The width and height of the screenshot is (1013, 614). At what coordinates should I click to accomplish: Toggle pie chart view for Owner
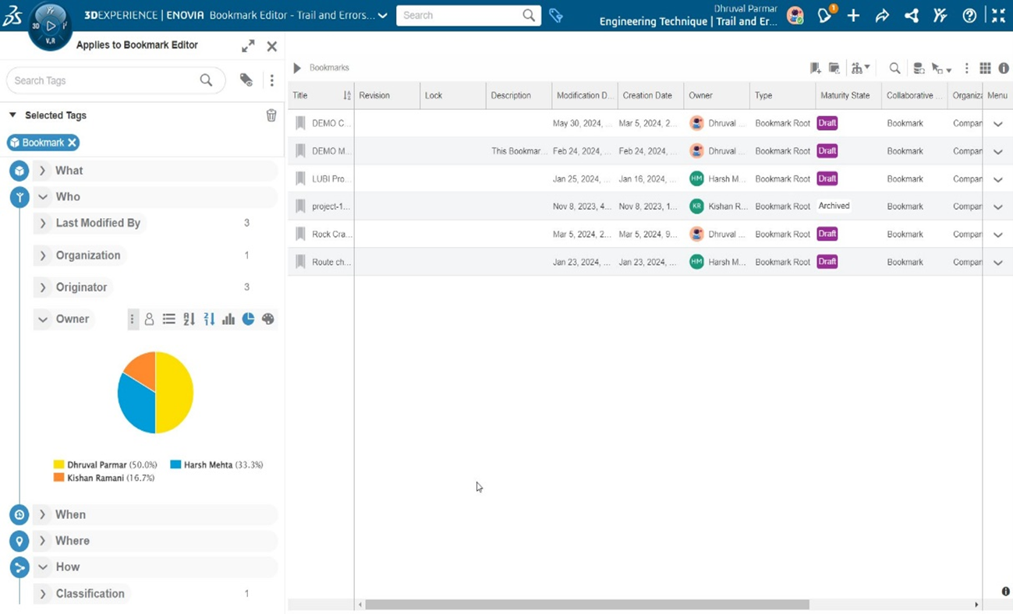pos(248,319)
